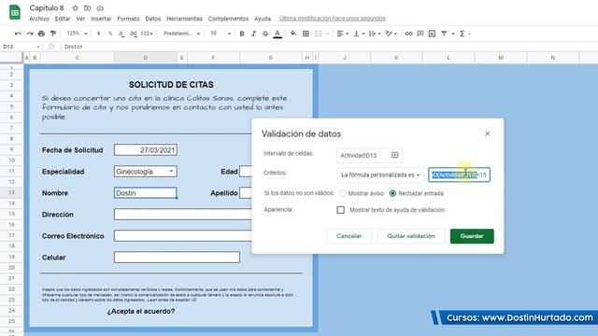Close the Validación de datos dialog

[x=488, y=133]
